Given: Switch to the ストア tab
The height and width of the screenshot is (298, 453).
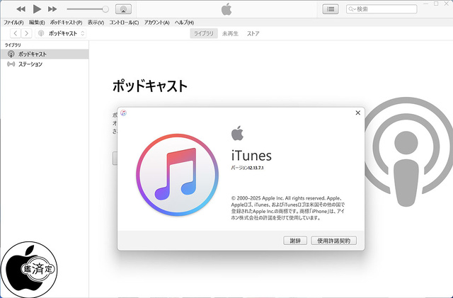Looking at the screenshot, I should 253,33.
